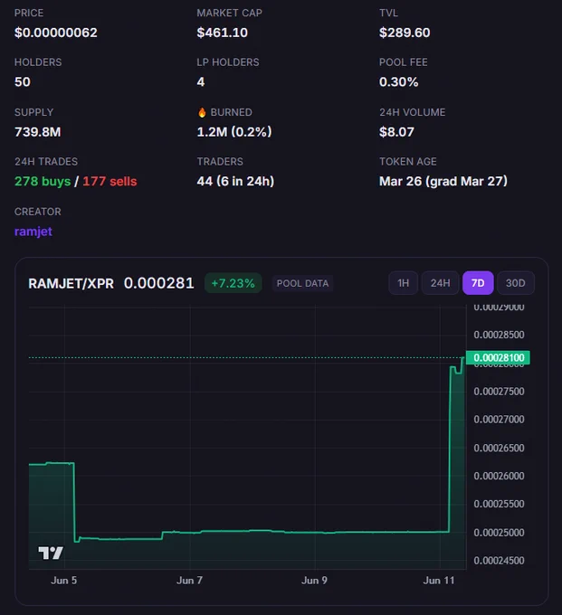Click traders value 44 (6 in 24h)

tap(235, 181)
